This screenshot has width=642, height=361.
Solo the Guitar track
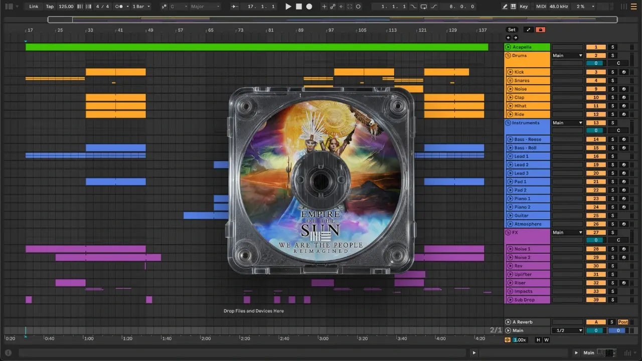(x=612, y=216)
